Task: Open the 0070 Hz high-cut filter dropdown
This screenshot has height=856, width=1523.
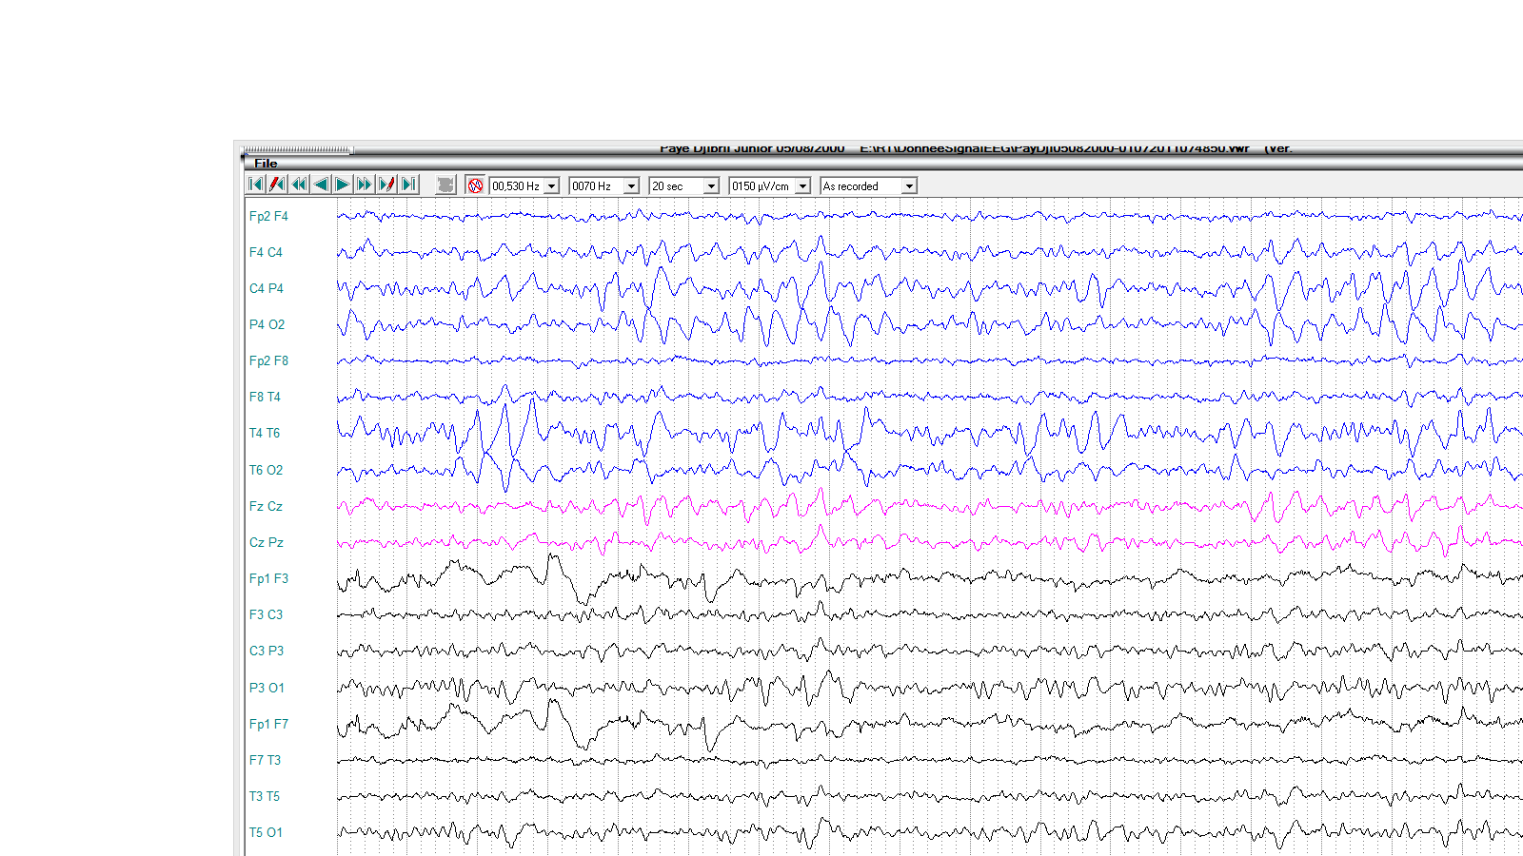Action: [631, 186]
